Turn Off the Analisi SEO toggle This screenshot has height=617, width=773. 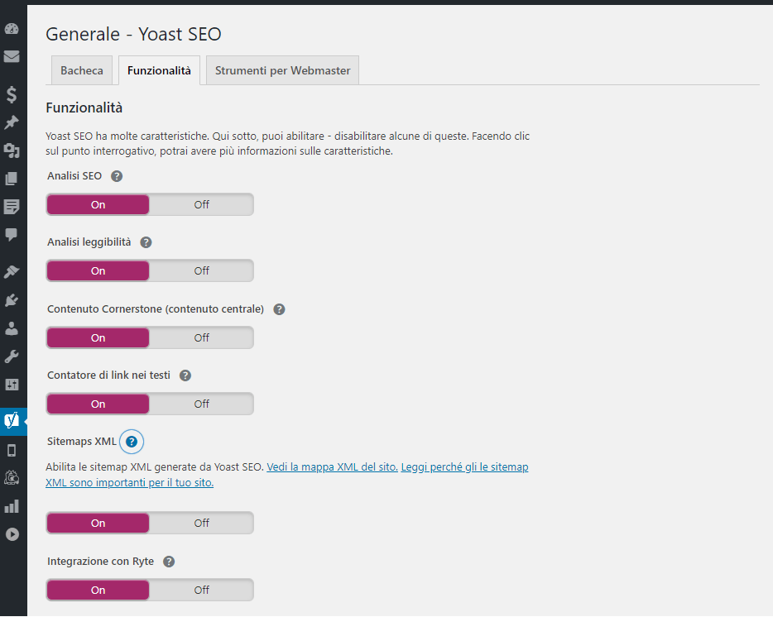click(x=201, y=204)
